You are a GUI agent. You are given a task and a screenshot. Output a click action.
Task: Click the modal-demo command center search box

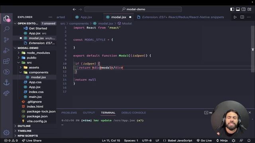tap(133, 10)
